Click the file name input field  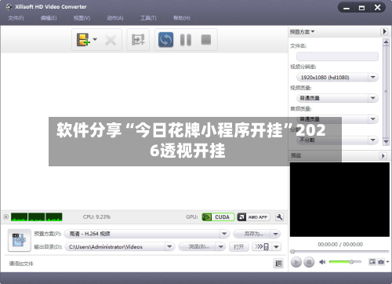pyautogui.click(x=337, y=56)
